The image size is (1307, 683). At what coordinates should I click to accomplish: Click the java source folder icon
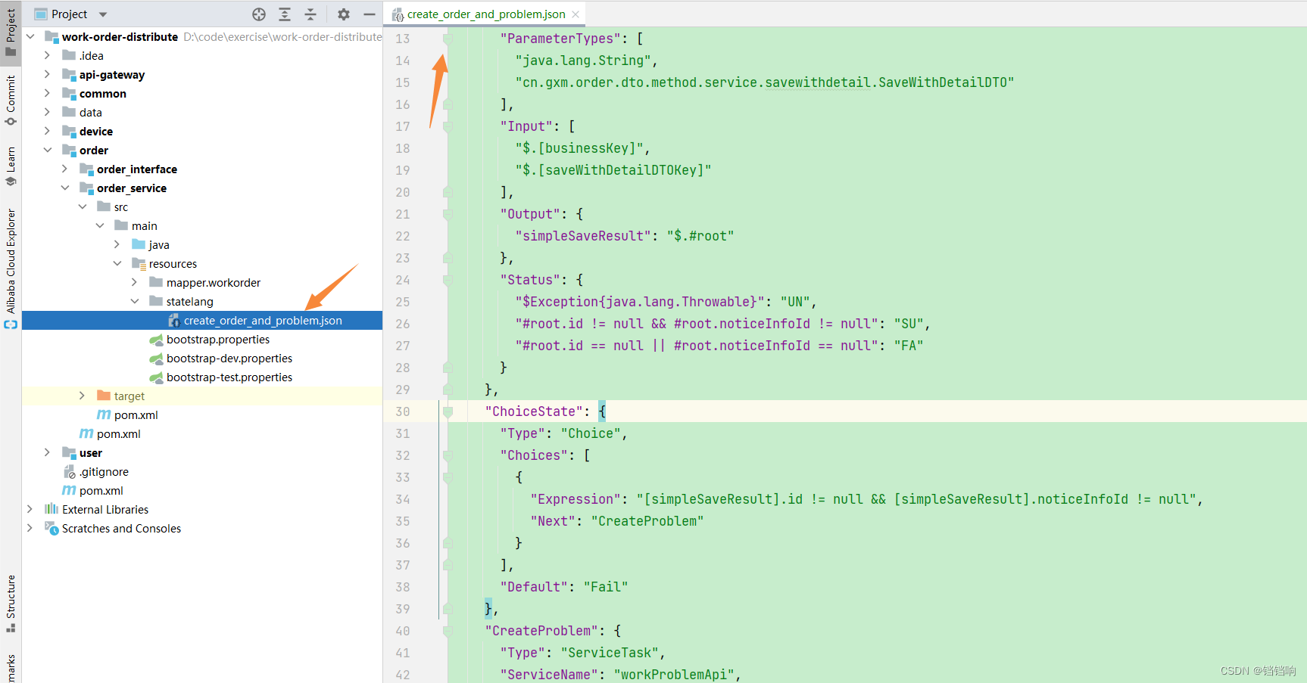(x=139, y=244)
